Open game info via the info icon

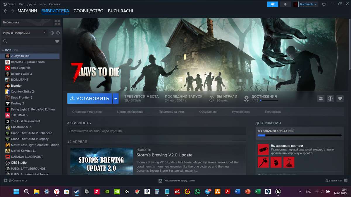pyautogui.click(x=330, y=99)
